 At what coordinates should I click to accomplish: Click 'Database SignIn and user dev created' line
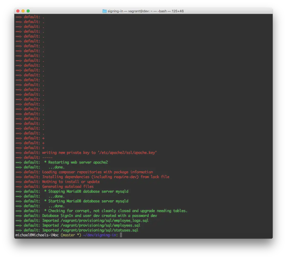(x=86, y=216)
